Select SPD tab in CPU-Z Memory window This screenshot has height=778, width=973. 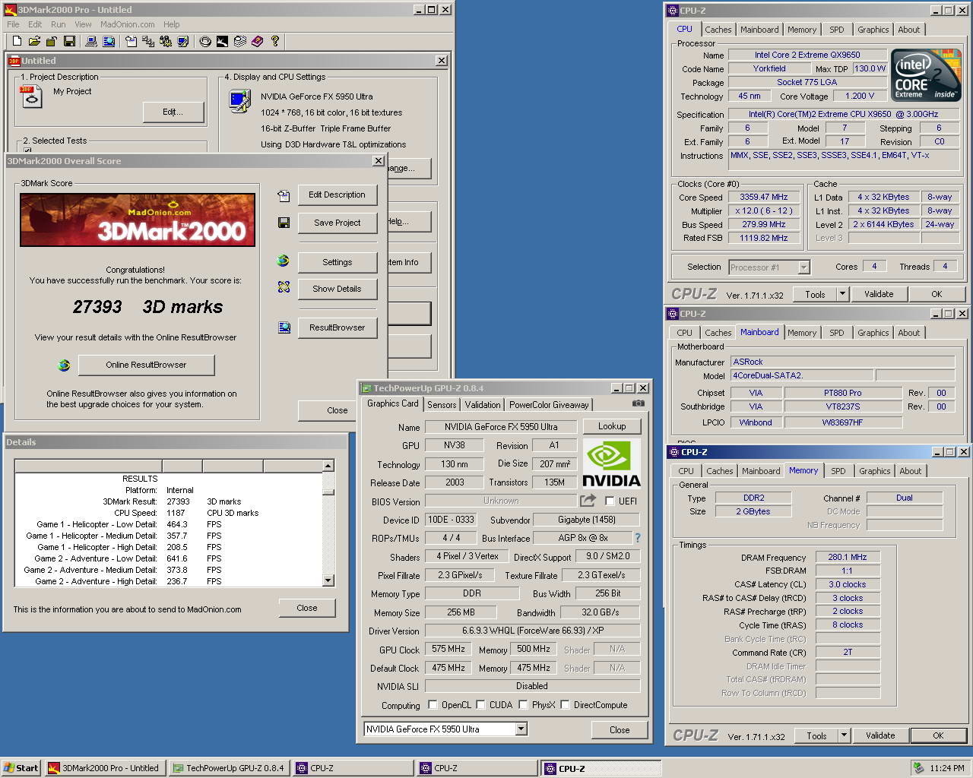pyautogui.click(x=838, y=471)
